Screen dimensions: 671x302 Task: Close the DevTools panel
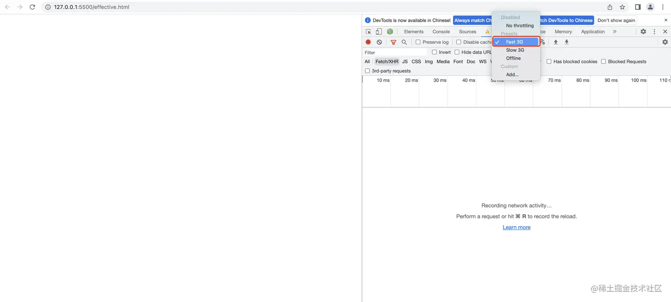coord(665,31)
